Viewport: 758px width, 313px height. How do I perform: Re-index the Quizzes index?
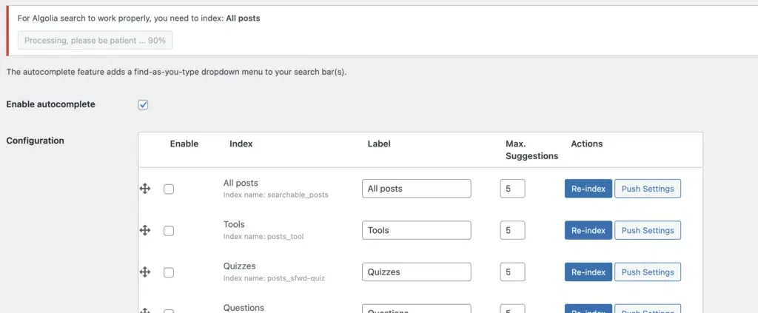point(588,272)
